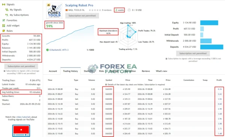This screenshot has width=225, height=137.
Task: Click Subscription not permitted button under Deposits bar
Action: 193,53
